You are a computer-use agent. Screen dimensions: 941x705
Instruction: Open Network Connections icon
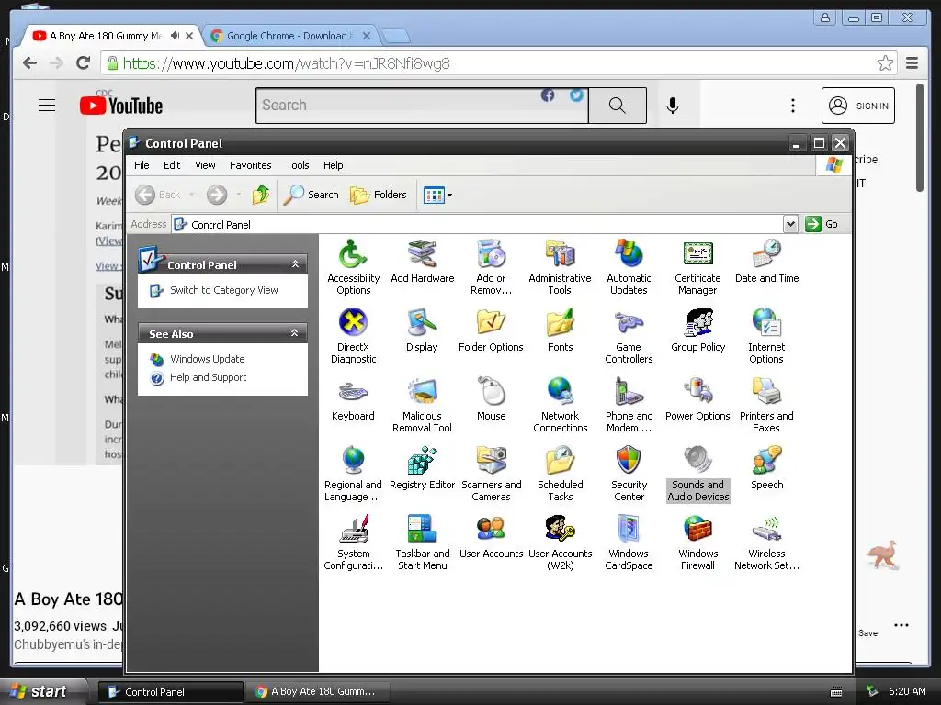(x=560, y=405)
